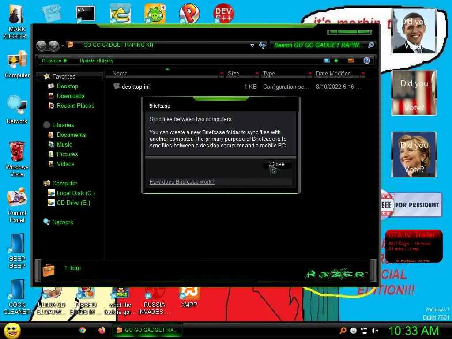
Task: Expand the address bar history dropdown arrow
Action: point(252,45)
